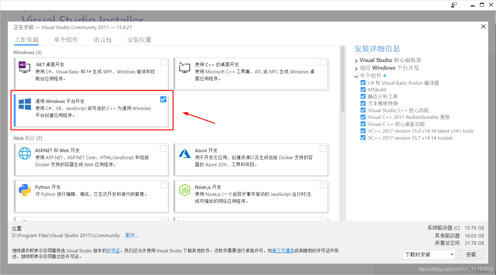Uncheck the MSBuild component

pyautogui.click(x=363, y=90)
